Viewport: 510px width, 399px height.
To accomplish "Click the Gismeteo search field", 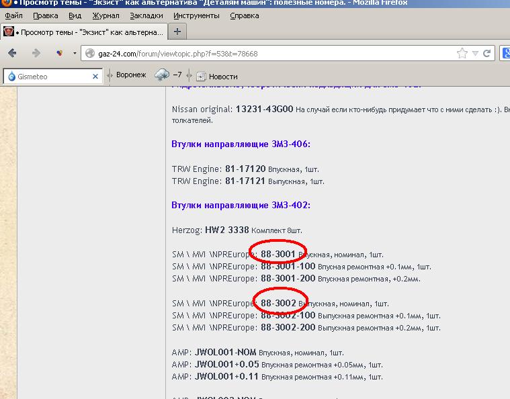I will (x=54, y=77).
